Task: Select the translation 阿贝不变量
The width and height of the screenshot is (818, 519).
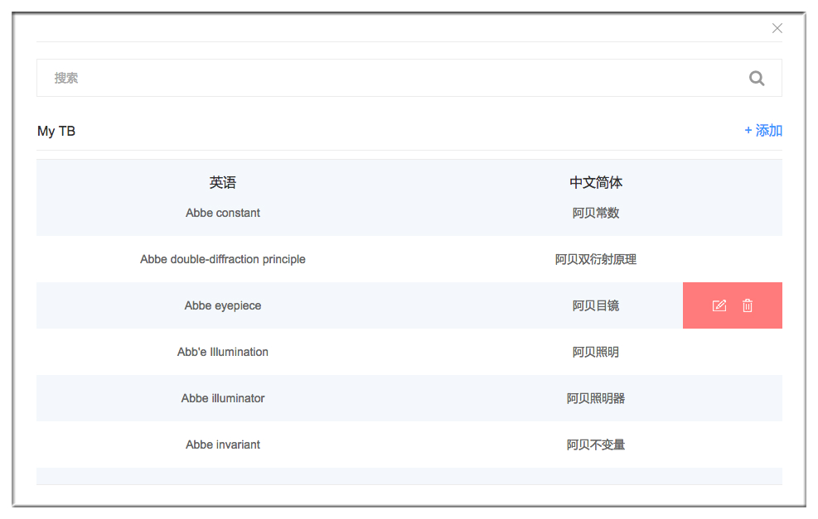Action: pos(596,445)
